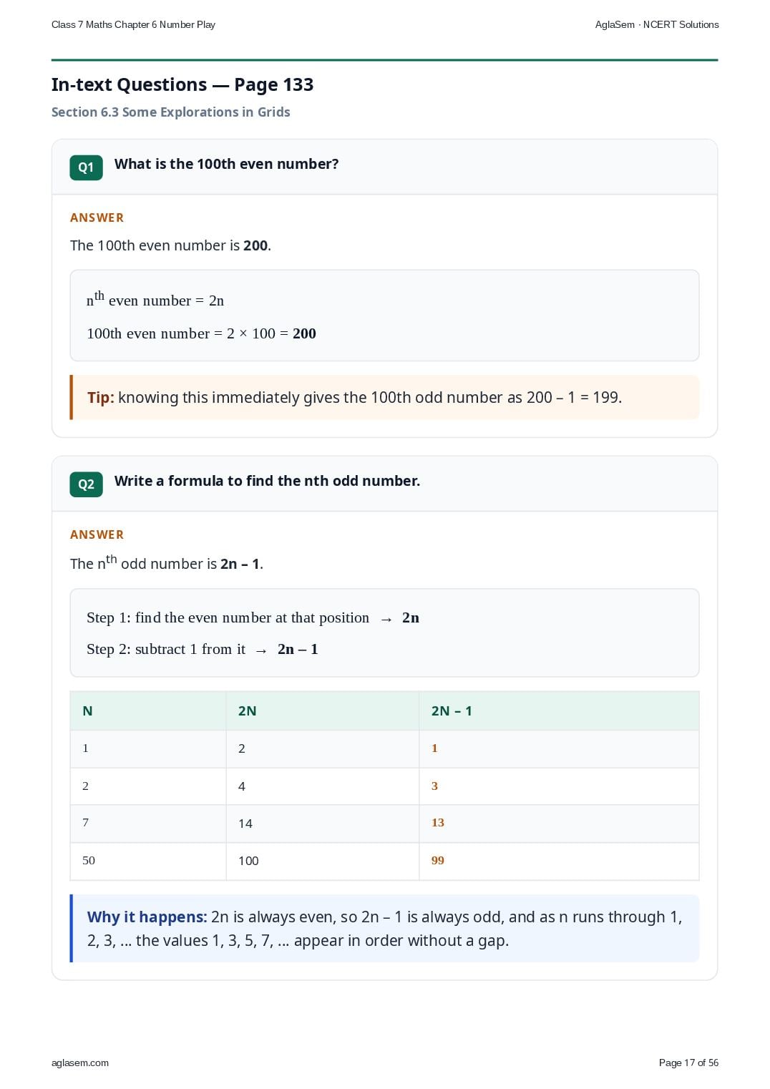Click the question What is the 100th even number
This screenshot has width=770, height=1089.
[x=227, y=164]
